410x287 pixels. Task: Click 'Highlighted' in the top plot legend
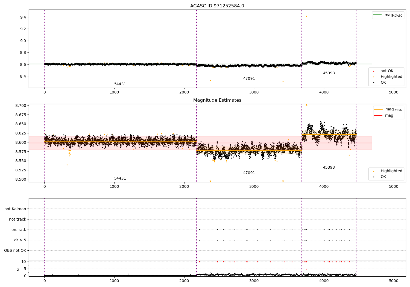click(391, 77)
